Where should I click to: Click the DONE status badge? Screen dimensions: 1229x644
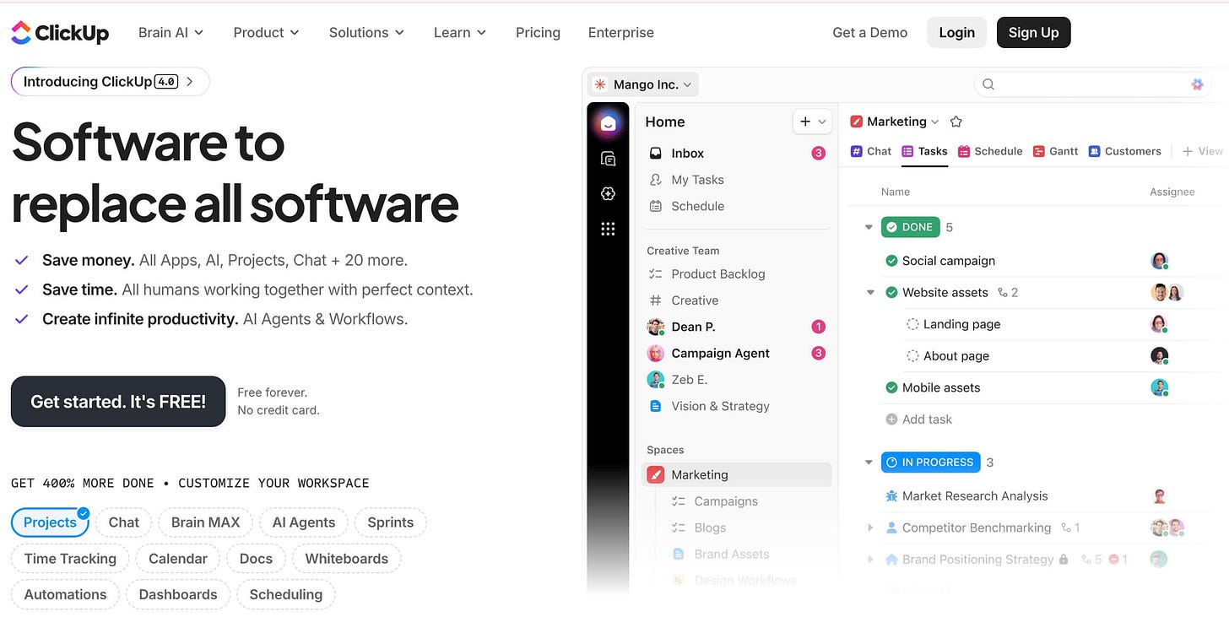click(x=910, y=228)
